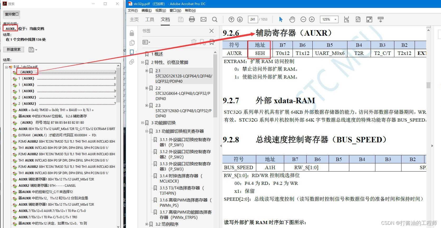The height and width of the screenshot is (228, 441).
Task: Zoom out with the minus circle icon
Action: pos(303,19)
